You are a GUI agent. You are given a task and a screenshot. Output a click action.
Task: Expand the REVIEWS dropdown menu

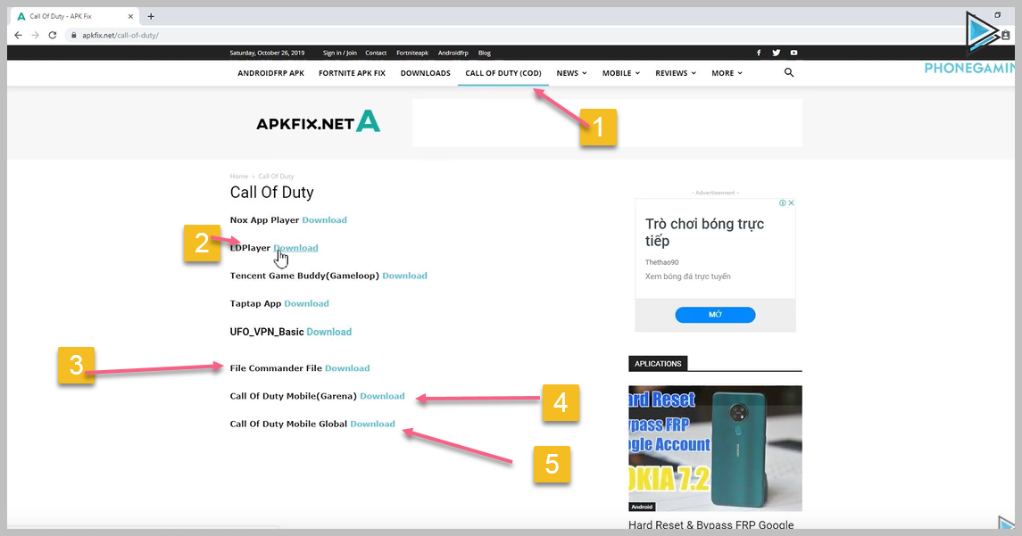676,73
